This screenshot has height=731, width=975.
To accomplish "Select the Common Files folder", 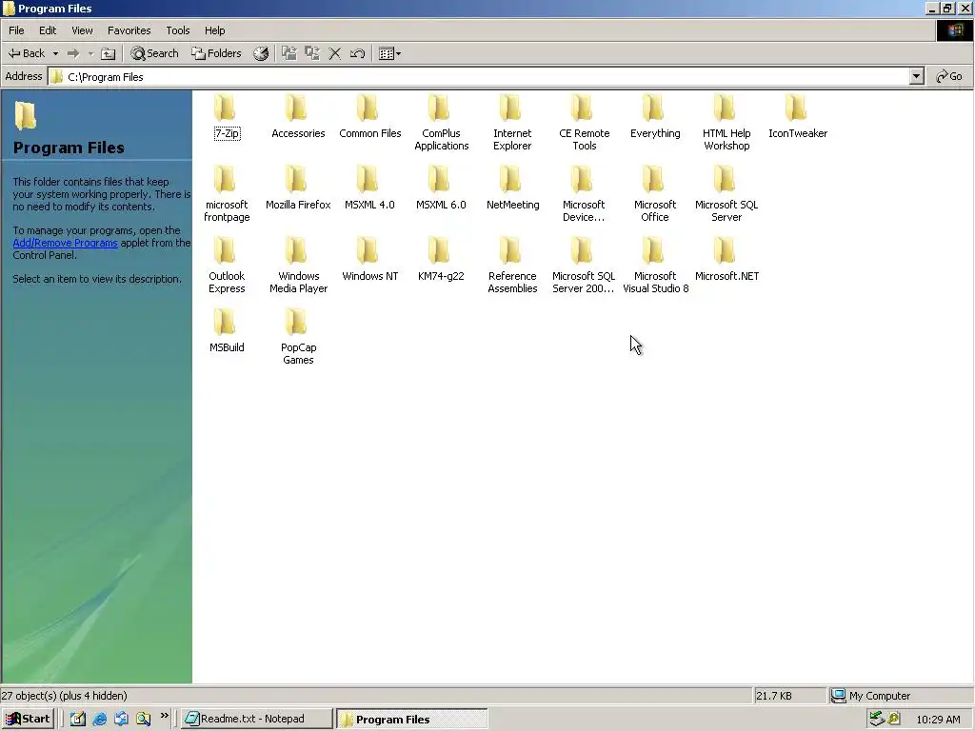I will pos(369,115).
